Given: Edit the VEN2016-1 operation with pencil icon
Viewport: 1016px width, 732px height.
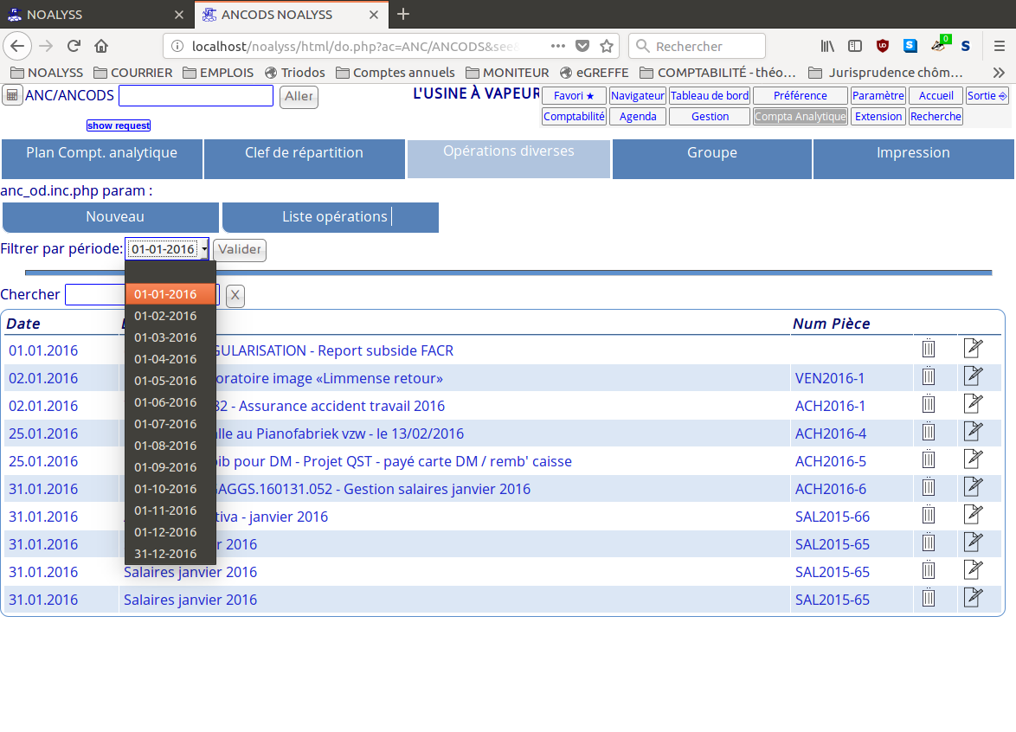Looking at the screenshot, I should click(x=973, y=376).
